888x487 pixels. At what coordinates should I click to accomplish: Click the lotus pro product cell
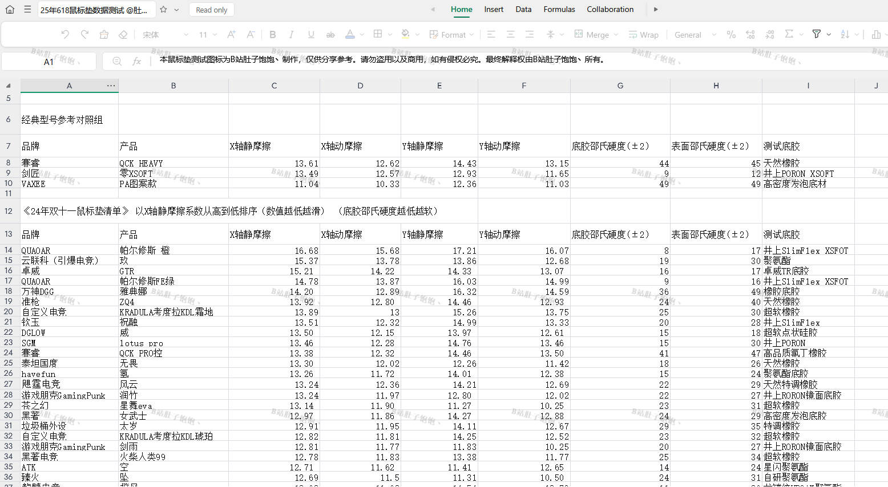point(173,343)
